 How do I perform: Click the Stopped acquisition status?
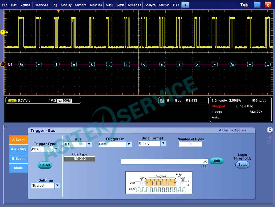218,106
